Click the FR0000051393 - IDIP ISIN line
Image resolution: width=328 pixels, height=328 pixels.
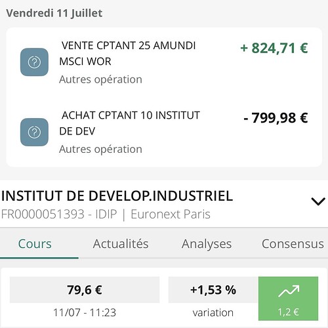59,214
